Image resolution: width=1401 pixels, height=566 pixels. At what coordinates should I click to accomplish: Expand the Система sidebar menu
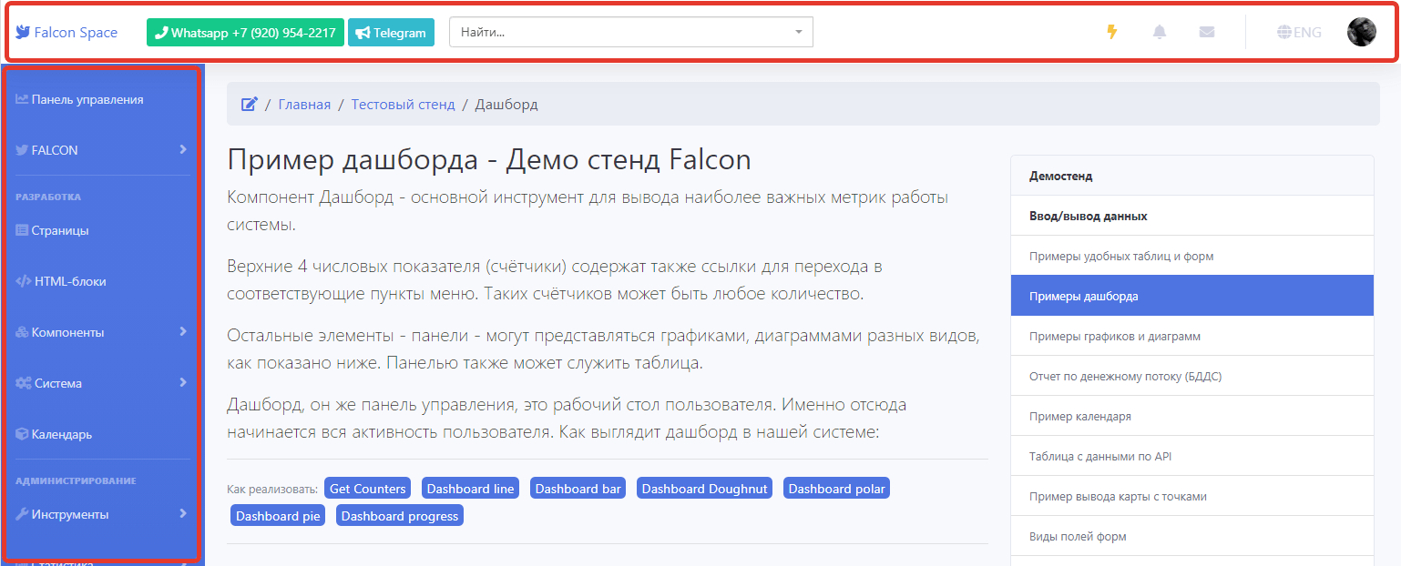tap(183, 382)
